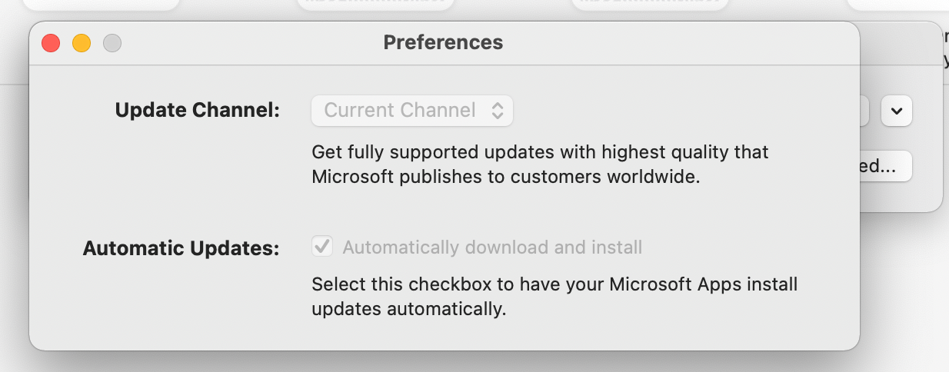Open the Current Channel dropdown

point(412,111)
